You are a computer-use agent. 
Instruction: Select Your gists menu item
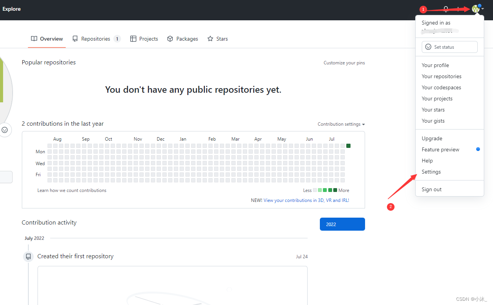tap(450, 121)
